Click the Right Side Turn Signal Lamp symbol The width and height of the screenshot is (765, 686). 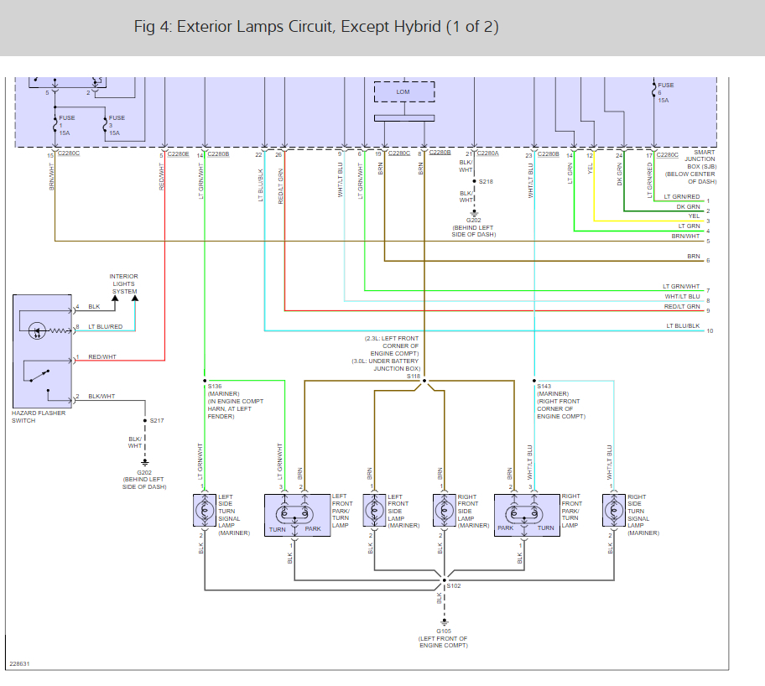(614, 511)
